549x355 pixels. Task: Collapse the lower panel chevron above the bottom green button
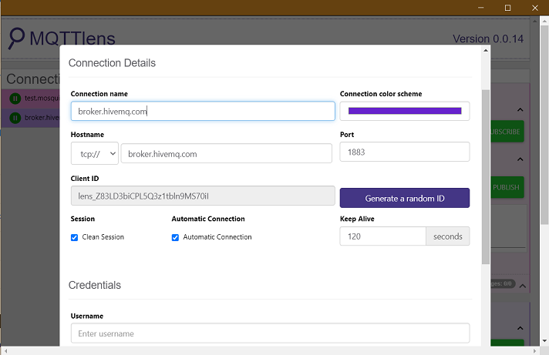tap(520, 328)
